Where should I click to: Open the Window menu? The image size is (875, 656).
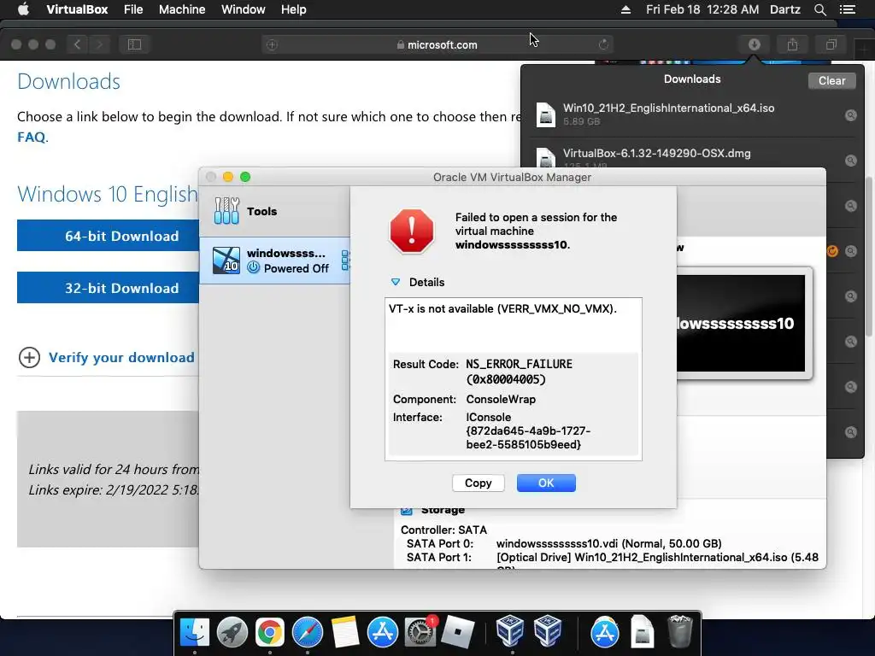[244, 9]
